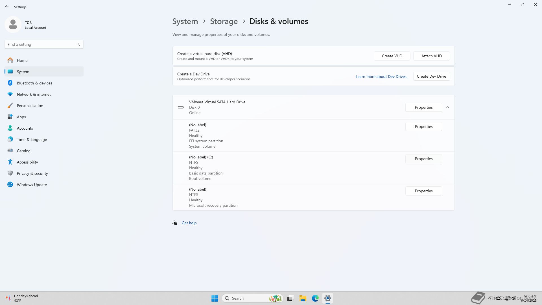Open Windows Update section
The width and height of the screenshot is (542, 305).
point(32,185)
